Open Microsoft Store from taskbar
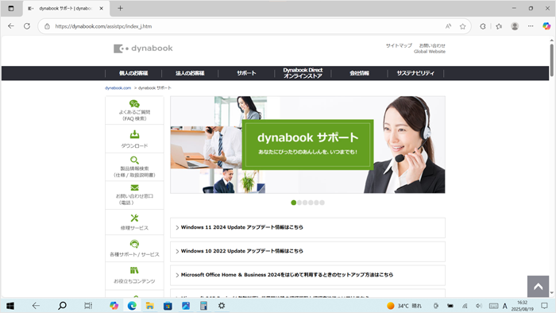556x313 pixels. (168, 306)
